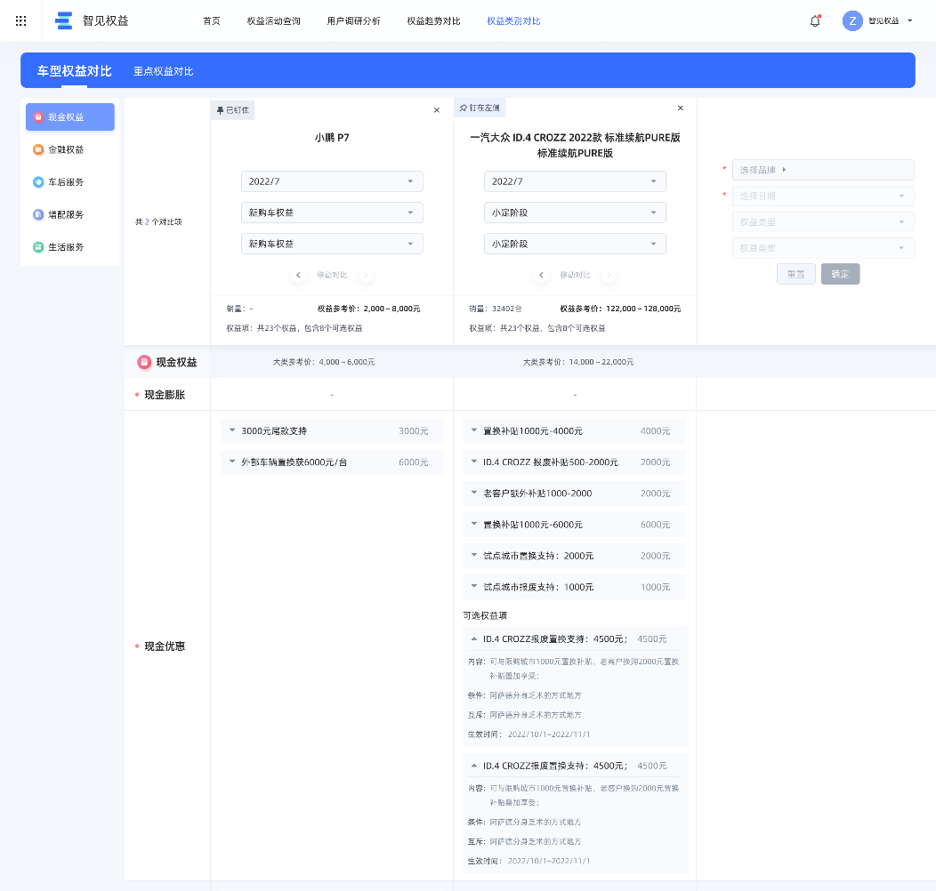Open 小鹏 P7 first 新购车权益 dropdown

(332, 213)
